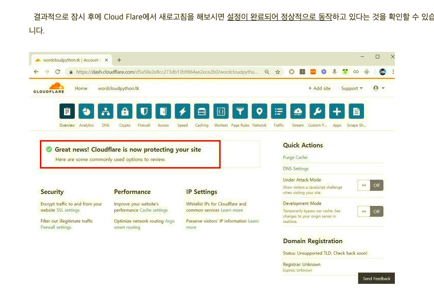Click the orange extension icon in toolbar
Viewport: 434px width, 294px height.
point(313,72)
